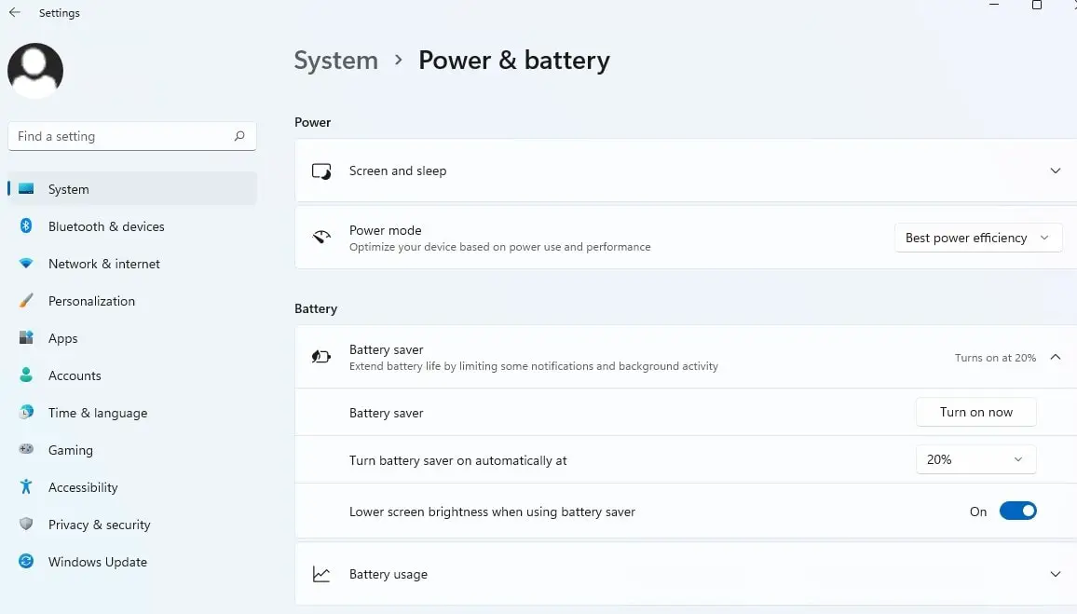Image resolution: width=1077 pixels, height=614 pixels.
Task: Click the Bluetooth & devices icon
Action: tap(26, 226)
